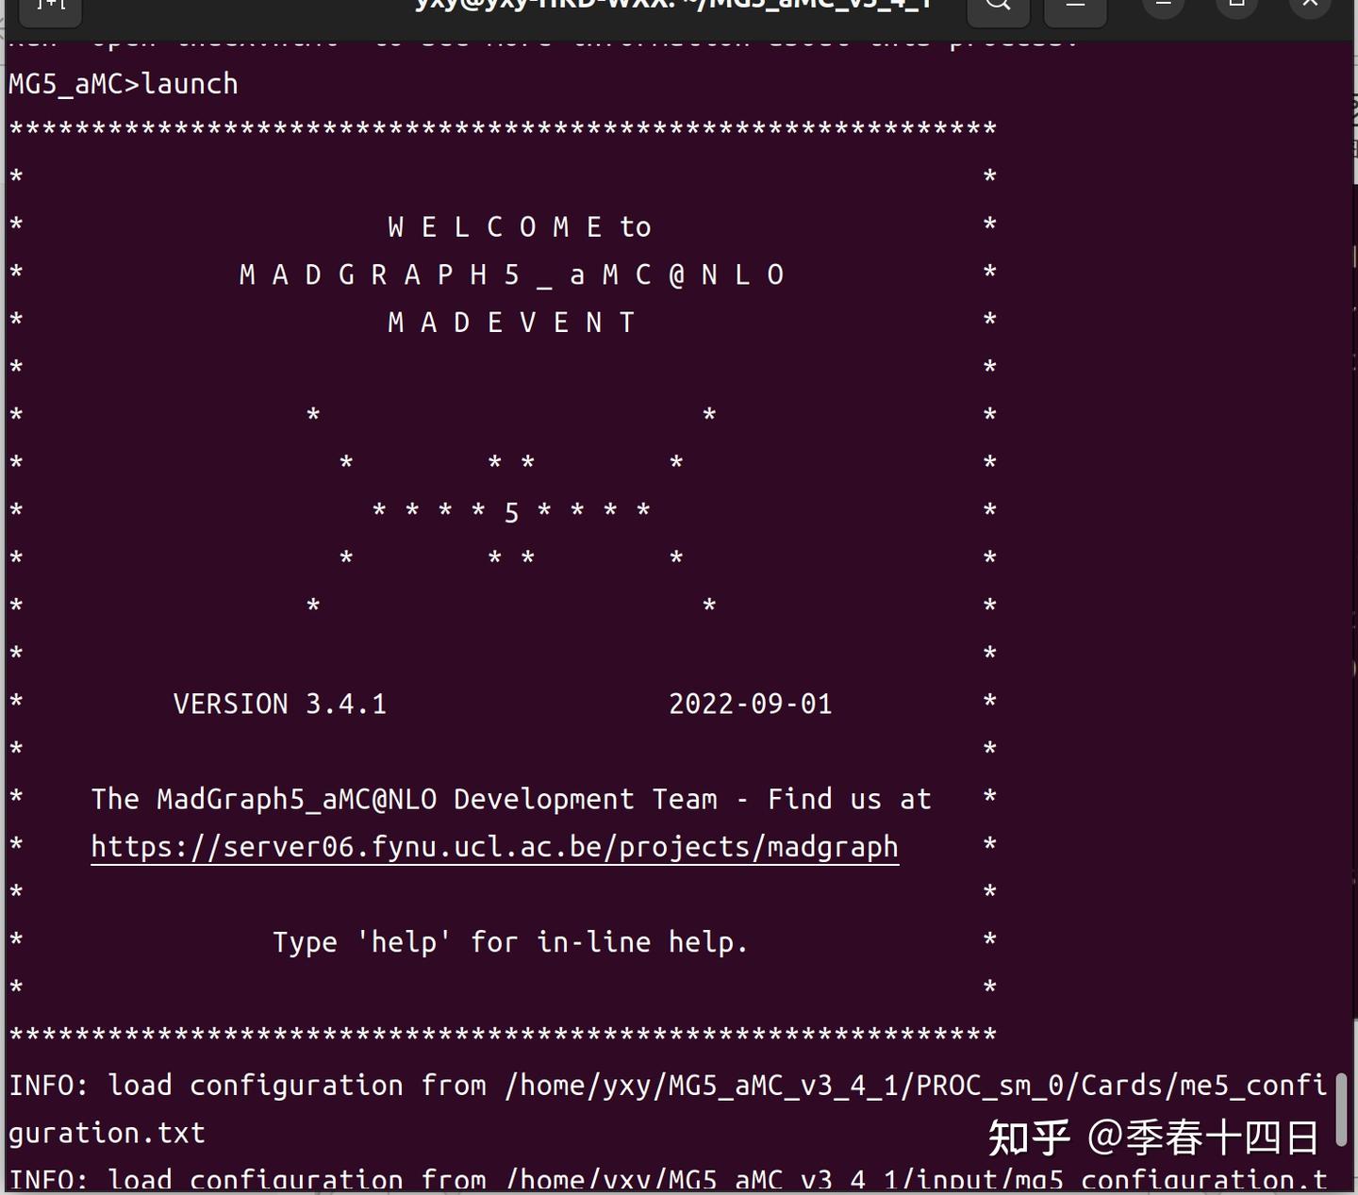
Task: Click the VERSION 3.4.1 text
Action: (280, 705)
